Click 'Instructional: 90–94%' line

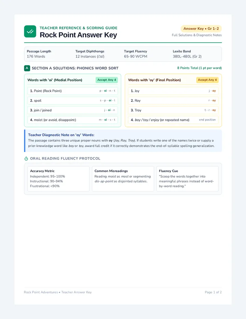tap(46, 181)
